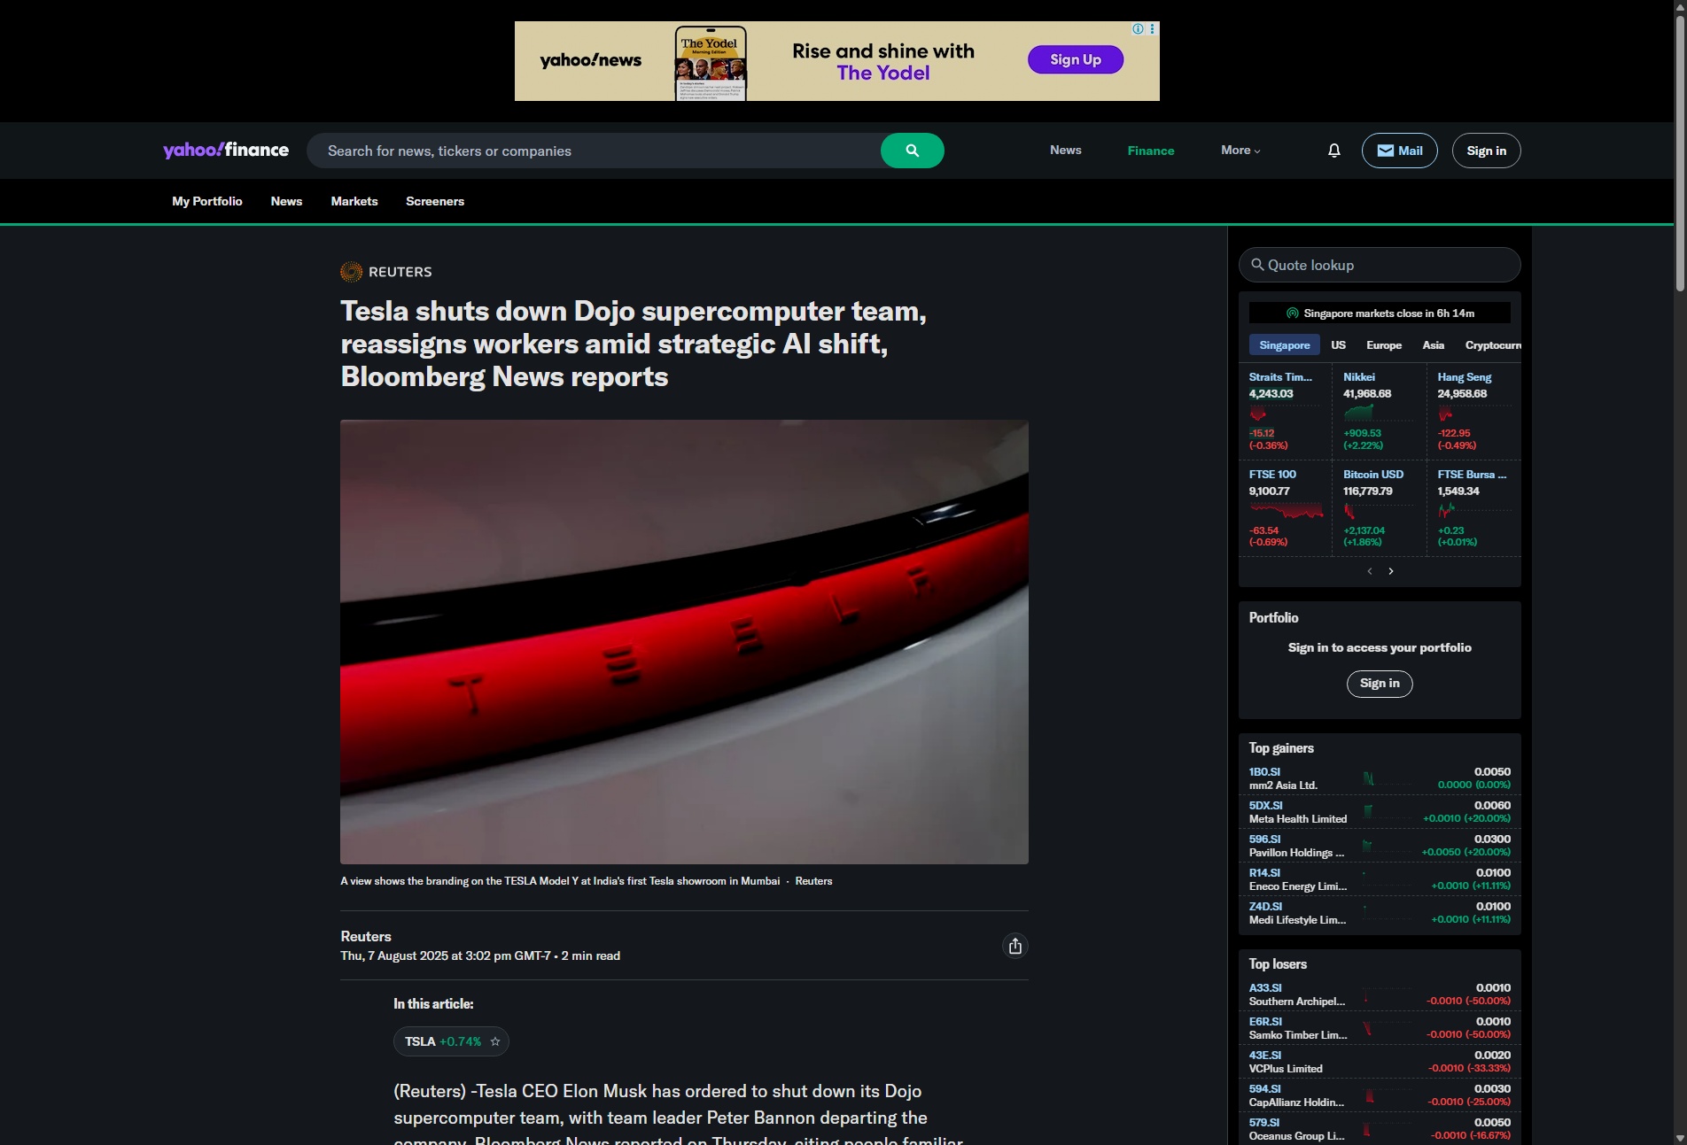Star TSLA to add to watchlist

click(495, 1041)
